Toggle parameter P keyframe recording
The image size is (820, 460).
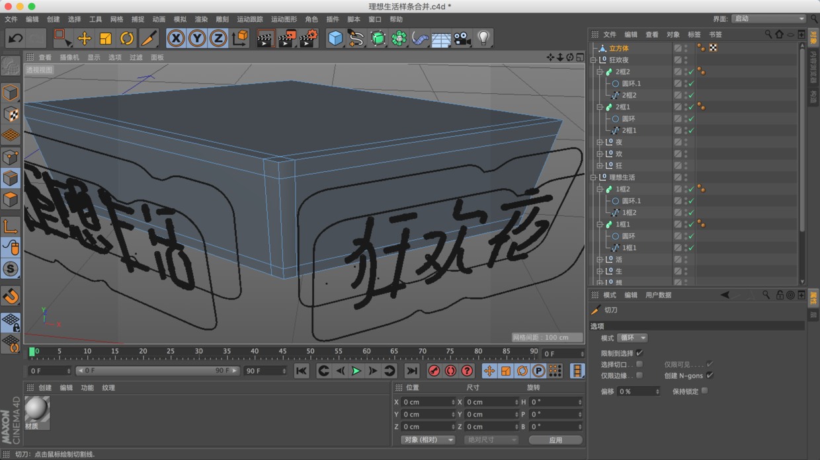coord(538,371)
